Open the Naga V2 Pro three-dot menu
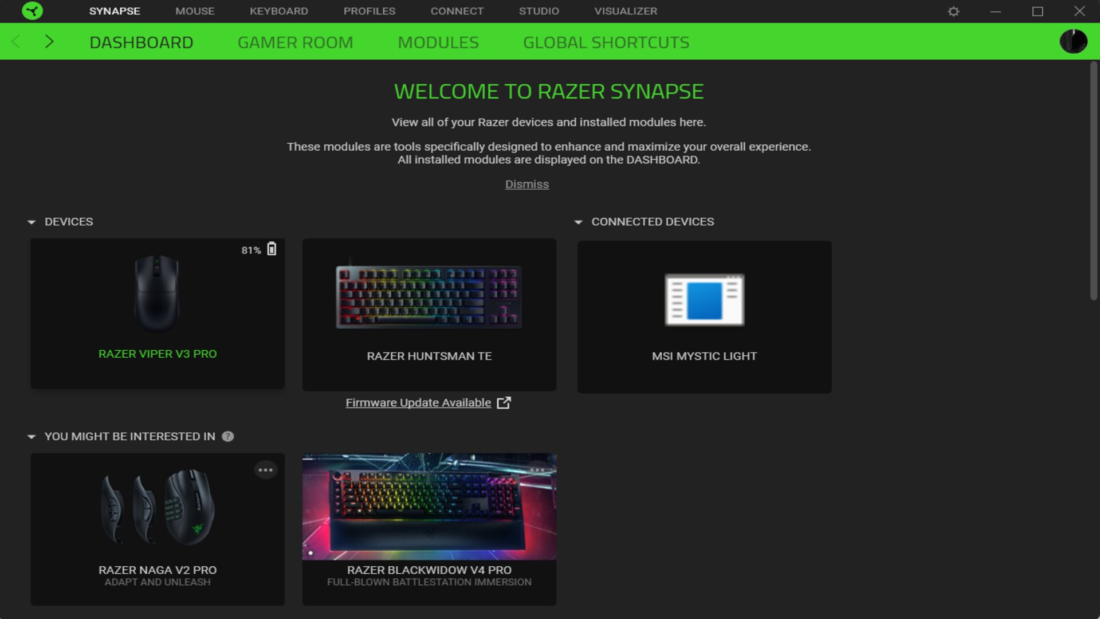This screenshot has width=1100, height=619. [265, 470]
